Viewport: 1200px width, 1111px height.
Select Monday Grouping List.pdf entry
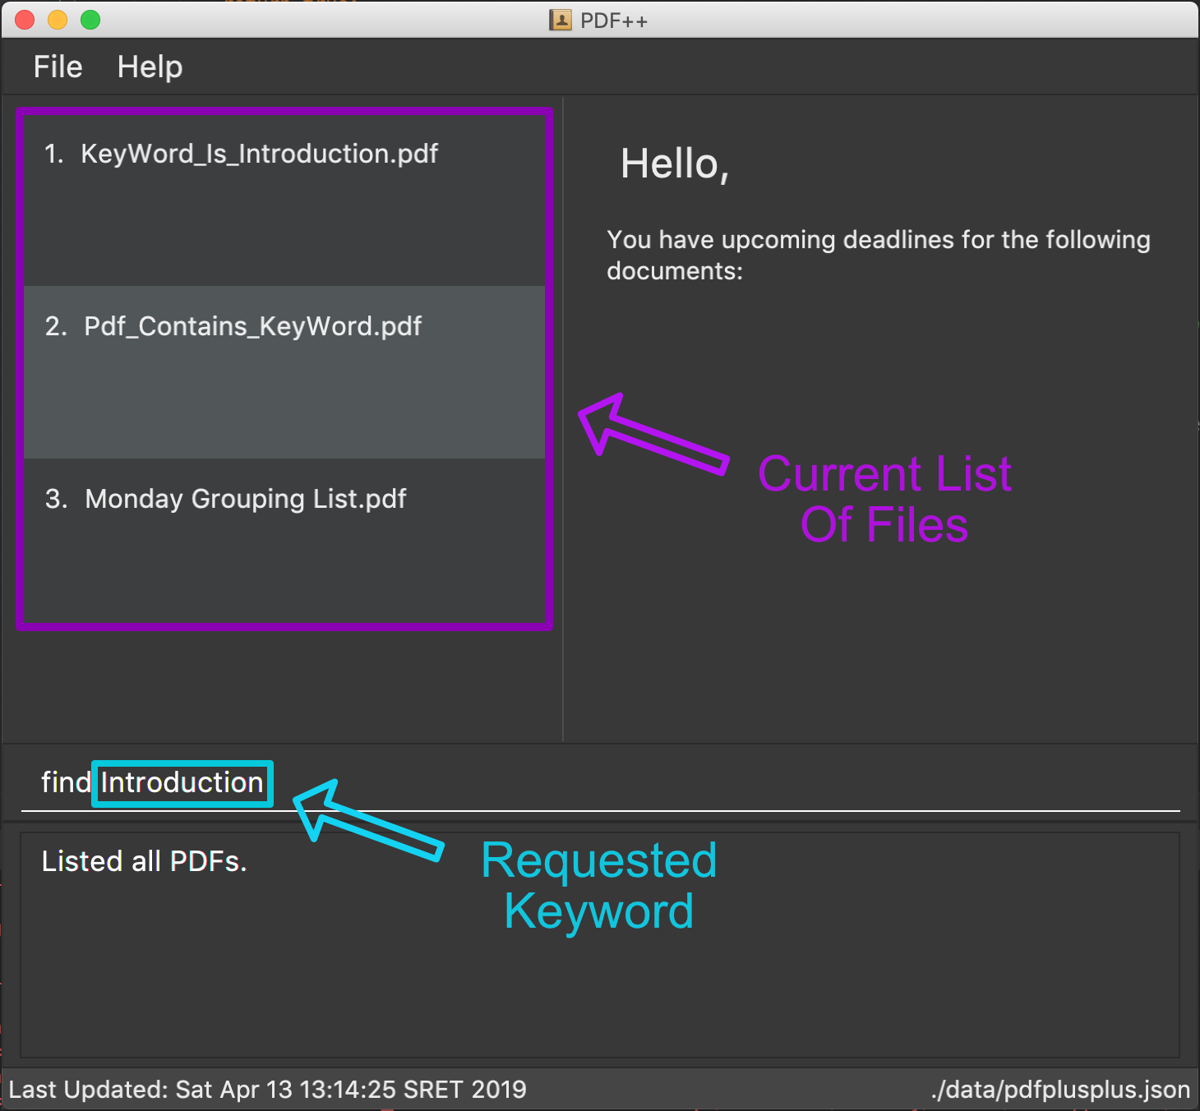coord(284,540)
